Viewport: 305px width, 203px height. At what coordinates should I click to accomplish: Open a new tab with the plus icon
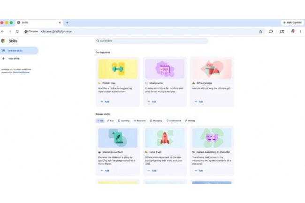(67, 23)
